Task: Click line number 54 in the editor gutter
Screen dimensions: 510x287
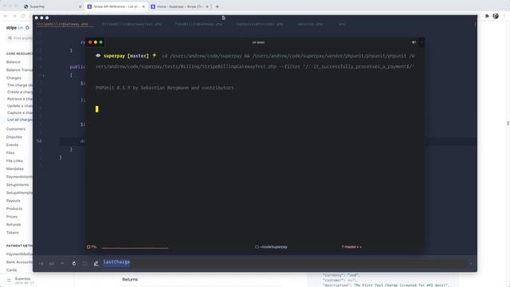Action: [x=39, y=141]
